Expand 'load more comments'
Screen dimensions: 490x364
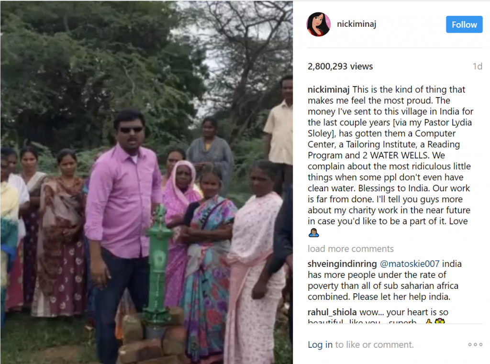pos(350,249)
